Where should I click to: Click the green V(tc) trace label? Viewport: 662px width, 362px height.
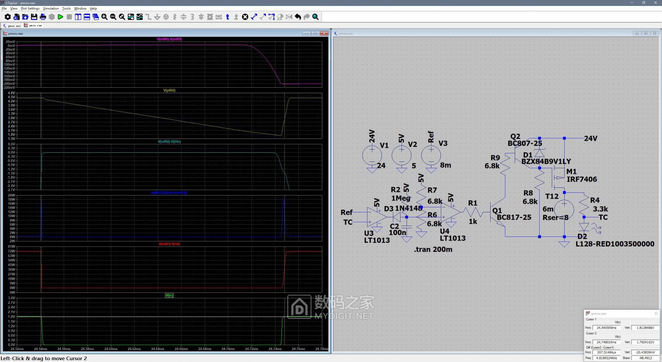coord(169,296)
